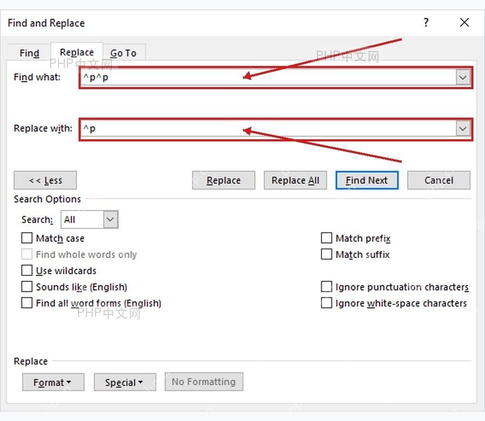Enable the Match prefix checkbox

click(327, 238)
